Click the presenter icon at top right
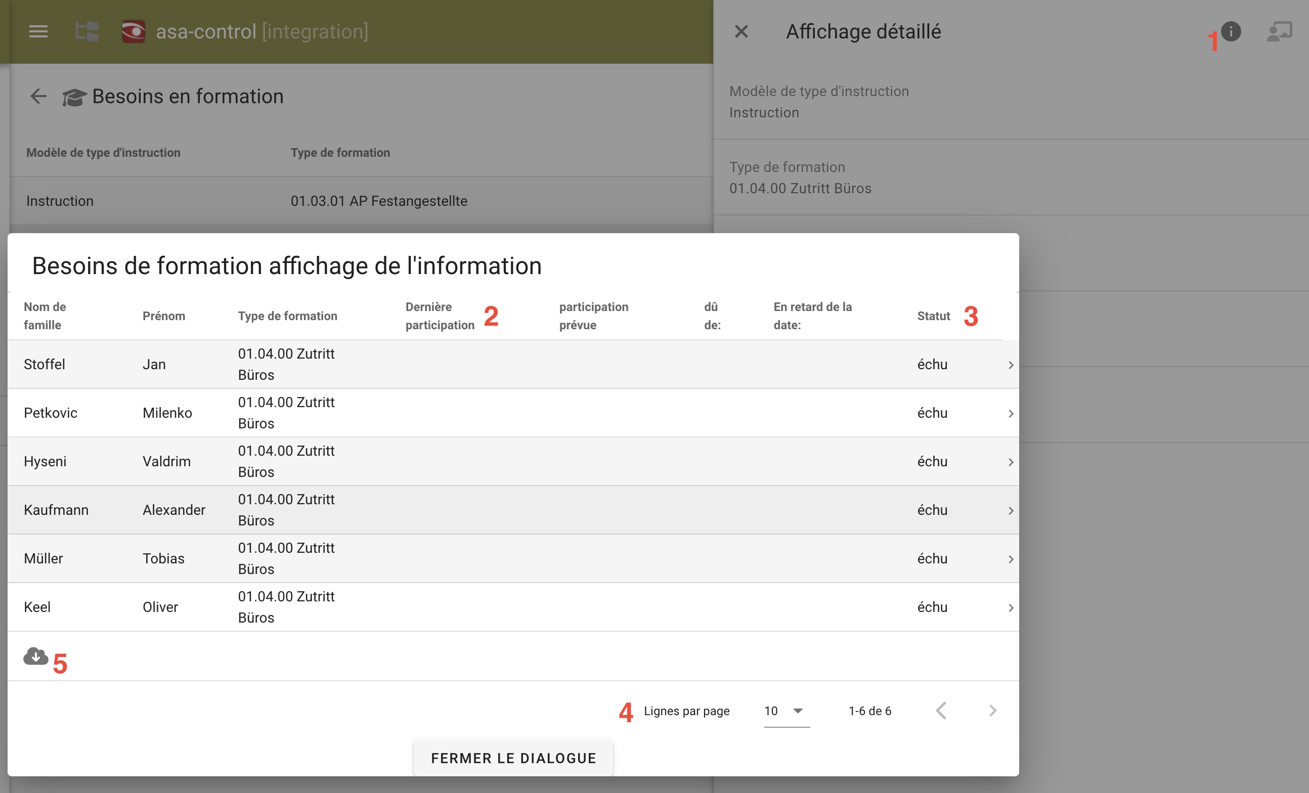 pyautogui.click(x=1279, y=31)
